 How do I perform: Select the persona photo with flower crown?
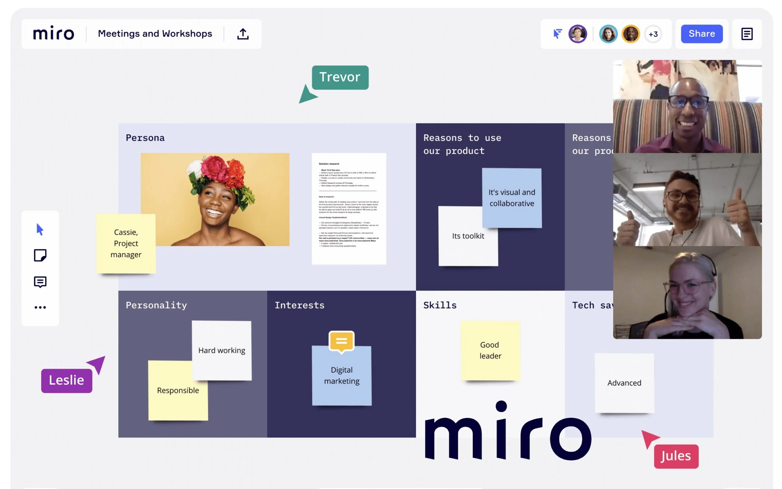(x=215, y=200)
